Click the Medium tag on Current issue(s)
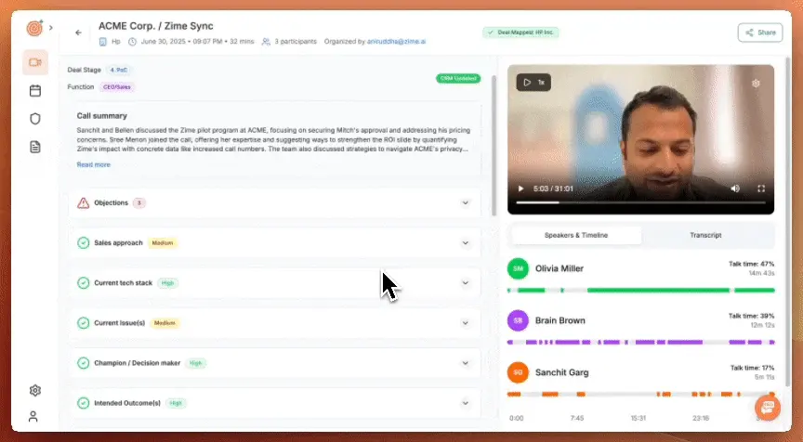The width and height of the screenshot is (803, 442). pos(165,323)
